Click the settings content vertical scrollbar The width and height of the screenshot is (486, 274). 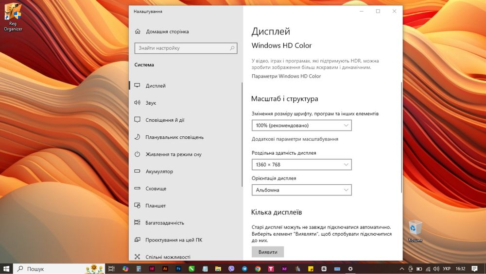pos(401,138)
